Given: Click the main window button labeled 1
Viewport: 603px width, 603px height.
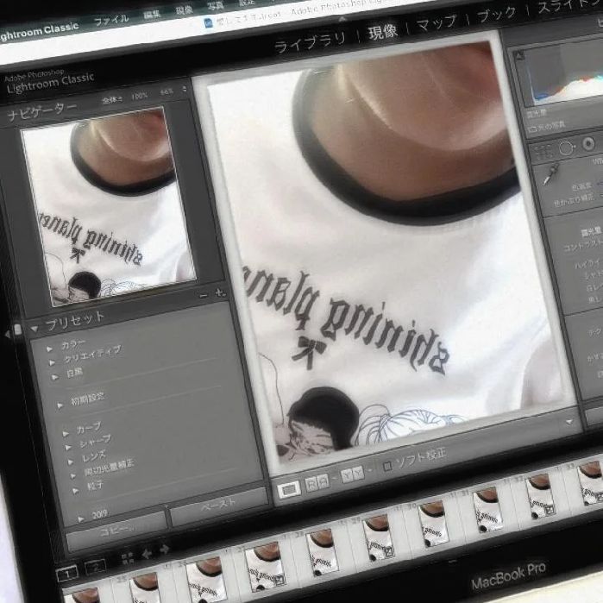Looking at the screenshot, I should pyautogui.click(x=67, y=575).
